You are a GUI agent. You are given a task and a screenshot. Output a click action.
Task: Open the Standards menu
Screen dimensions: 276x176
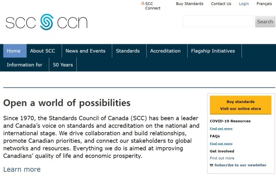tap(128, 51)
